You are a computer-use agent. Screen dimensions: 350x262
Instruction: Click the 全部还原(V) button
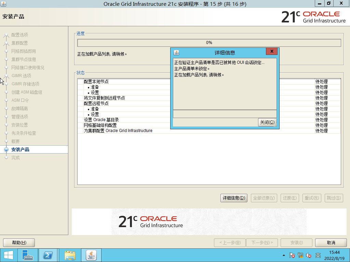coord(264,198)
